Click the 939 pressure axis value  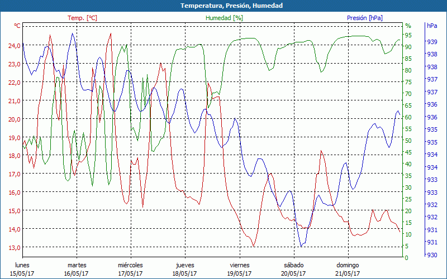(432, 42)
